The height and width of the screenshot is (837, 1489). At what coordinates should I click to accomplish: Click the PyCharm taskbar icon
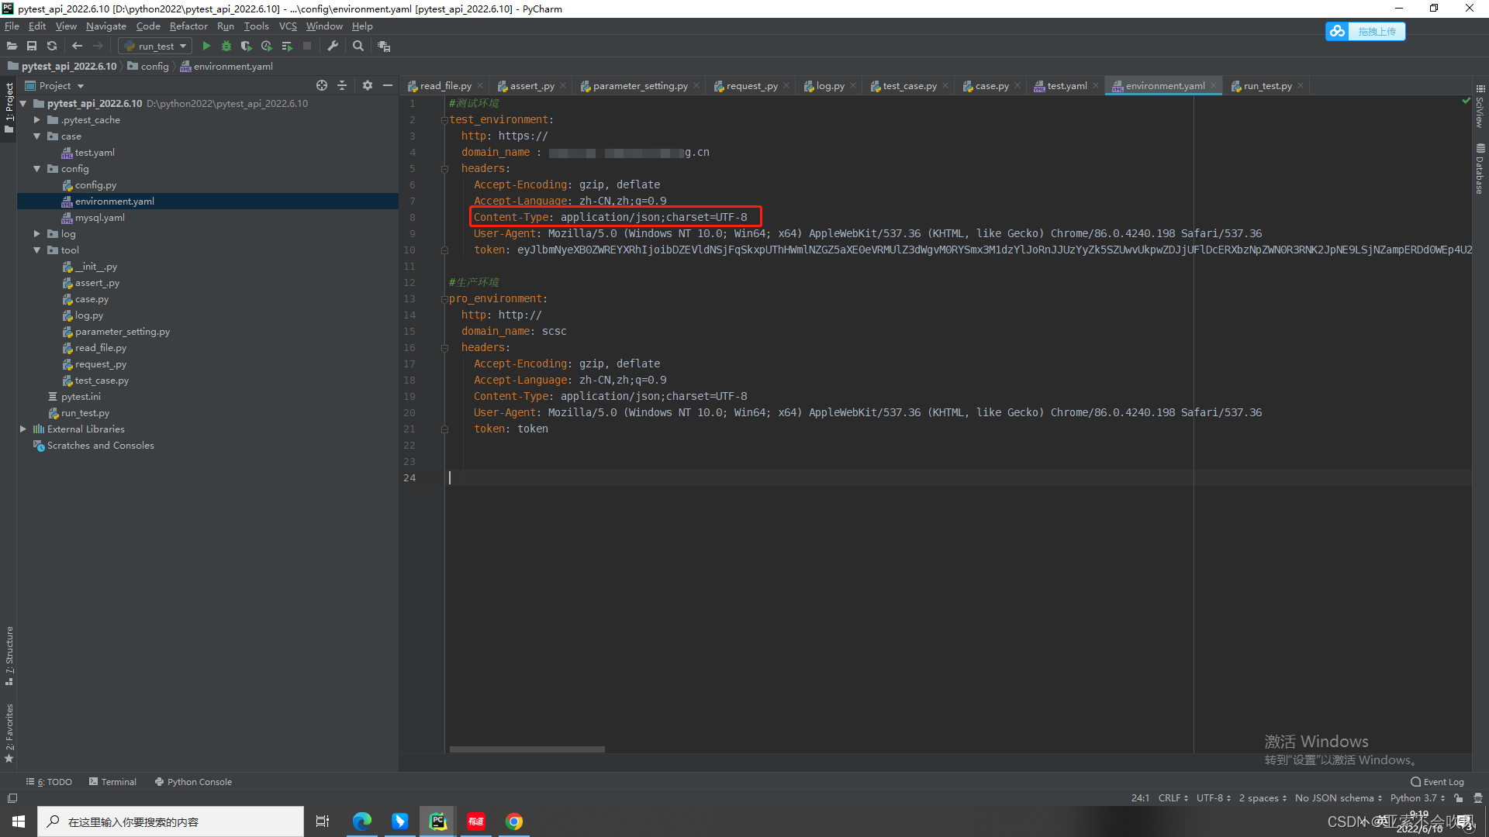(438, 821)
